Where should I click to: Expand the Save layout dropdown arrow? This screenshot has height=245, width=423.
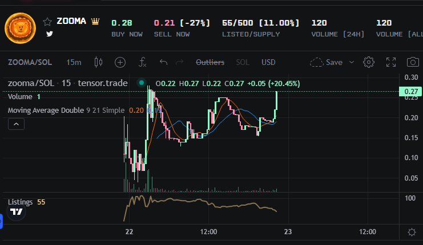[x=352, y=63]
